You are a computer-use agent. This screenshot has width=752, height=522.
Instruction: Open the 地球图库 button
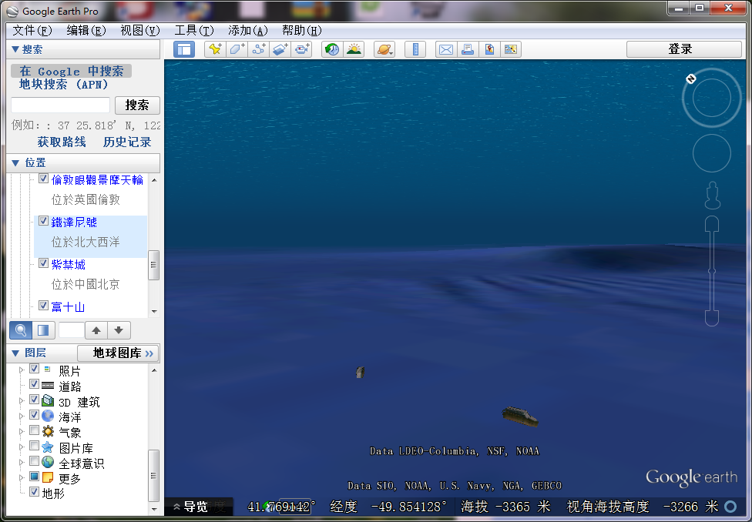point(118,353)
